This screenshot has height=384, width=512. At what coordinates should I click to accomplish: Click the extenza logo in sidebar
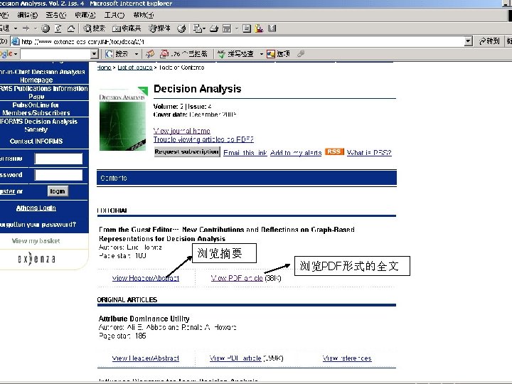point(36,259)
